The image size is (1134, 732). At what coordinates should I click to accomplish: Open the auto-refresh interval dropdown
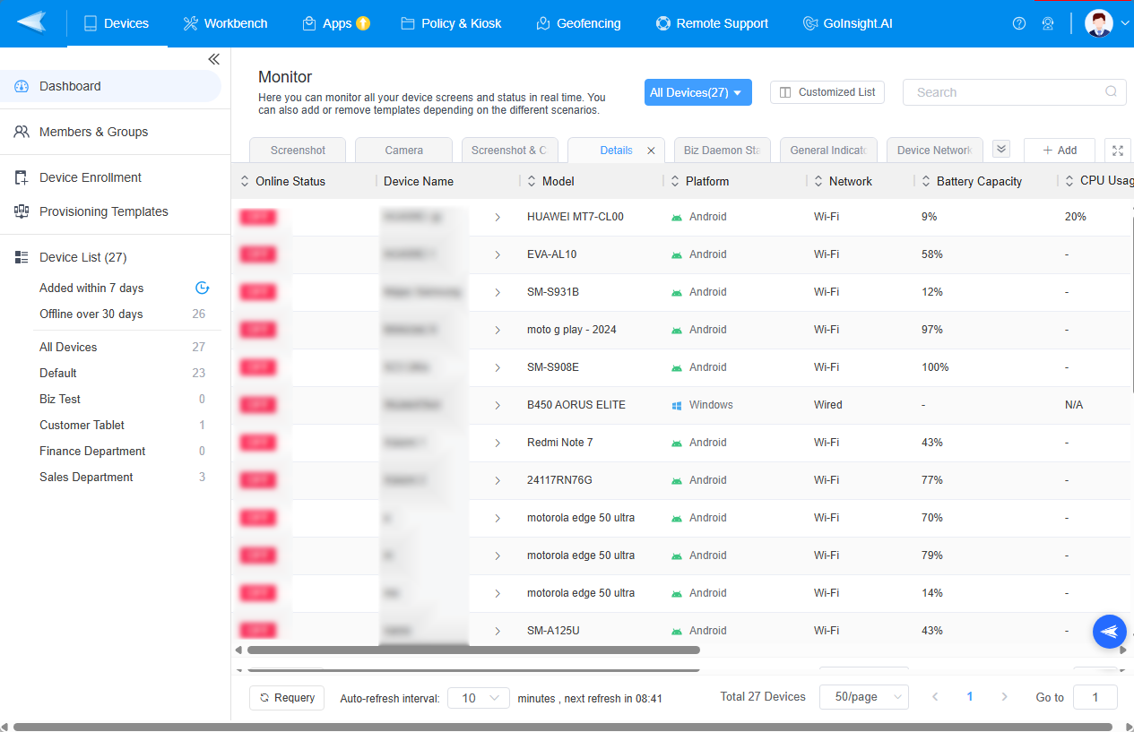pyautogui.click(x=479, y=698)
